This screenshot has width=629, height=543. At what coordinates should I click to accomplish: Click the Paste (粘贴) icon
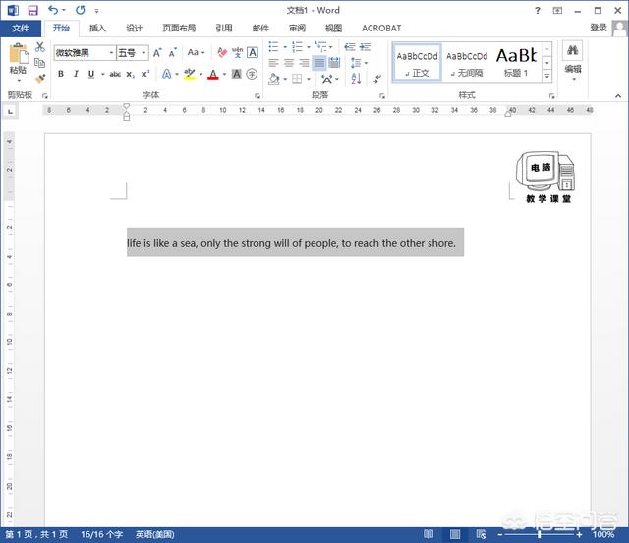(x=18, y=61)
